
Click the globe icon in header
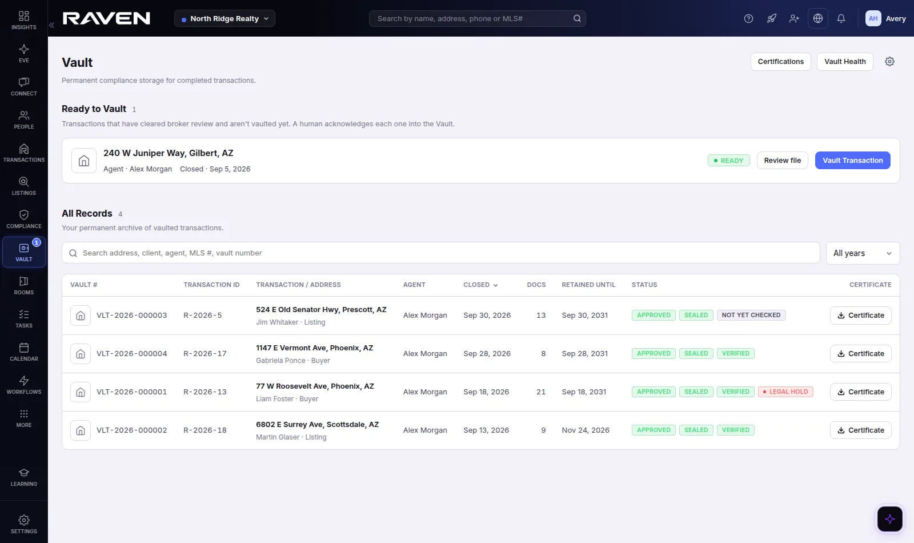pyautogui.click(x=818, y=18)
